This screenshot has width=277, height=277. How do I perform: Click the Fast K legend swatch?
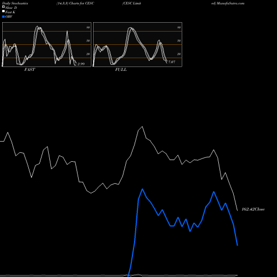3,12
